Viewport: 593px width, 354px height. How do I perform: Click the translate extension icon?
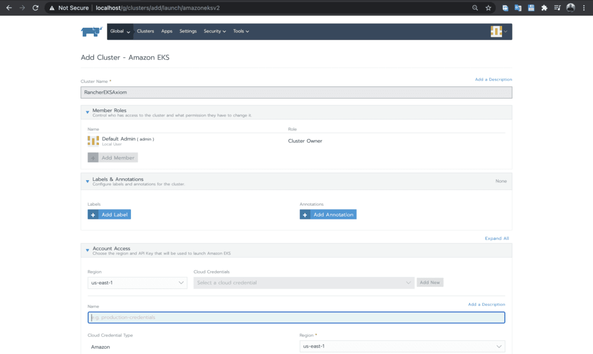point(518,8)
